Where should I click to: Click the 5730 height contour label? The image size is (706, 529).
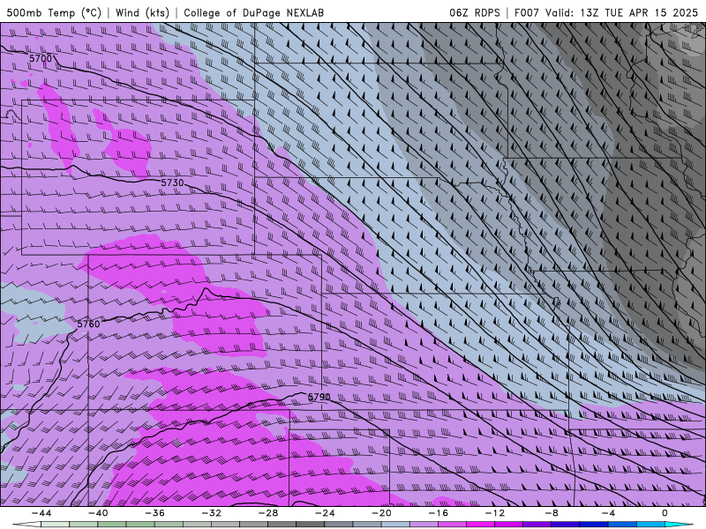172,183
